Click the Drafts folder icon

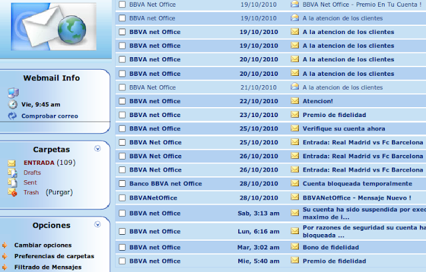click(x=13, y=173)
